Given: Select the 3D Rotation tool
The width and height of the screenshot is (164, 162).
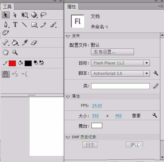Looking at the screenshot, I should tap(34, 15).
